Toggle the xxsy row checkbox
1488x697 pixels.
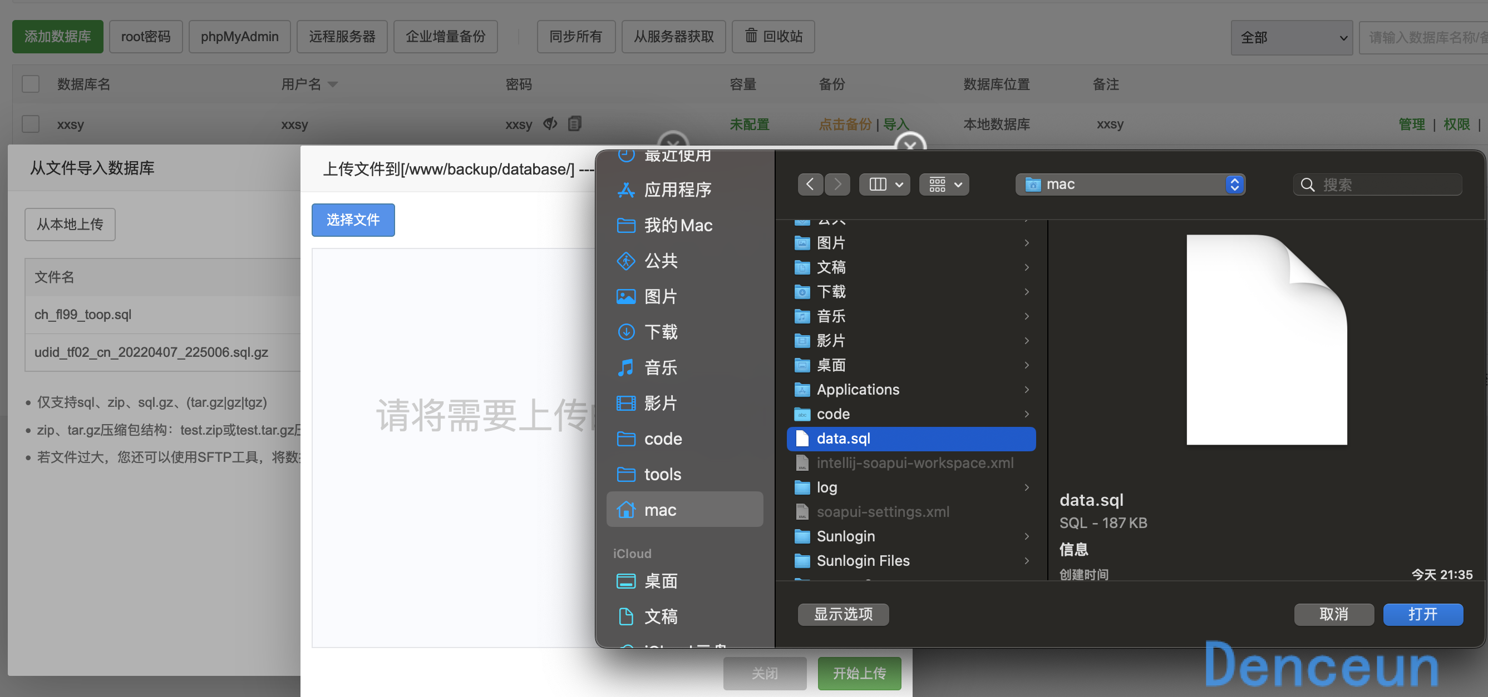[31, 124]
